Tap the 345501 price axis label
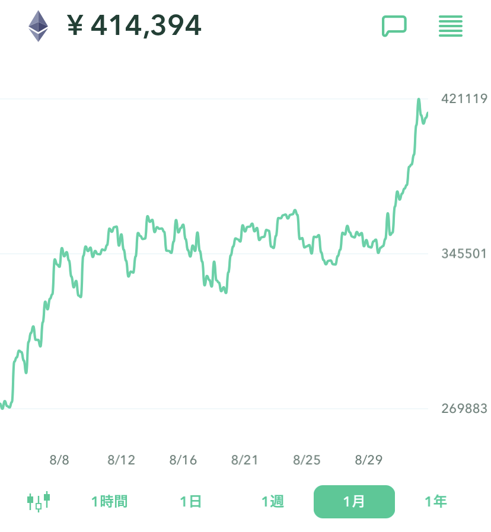Image resolution: width=491 pixels, height=532 pixels. coord(464,254)
